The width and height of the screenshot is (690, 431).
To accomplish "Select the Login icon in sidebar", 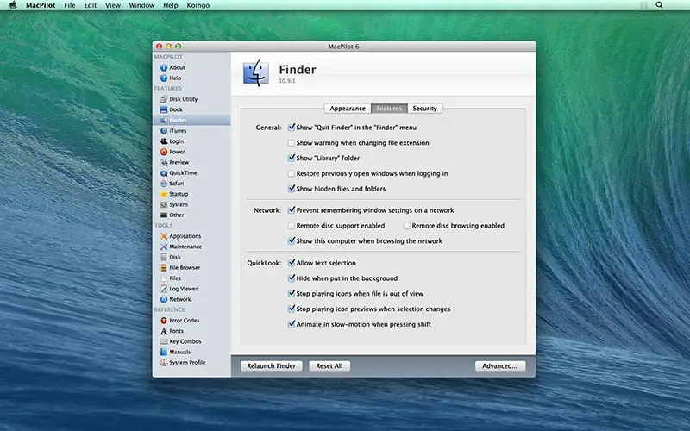I will (164, 141).
